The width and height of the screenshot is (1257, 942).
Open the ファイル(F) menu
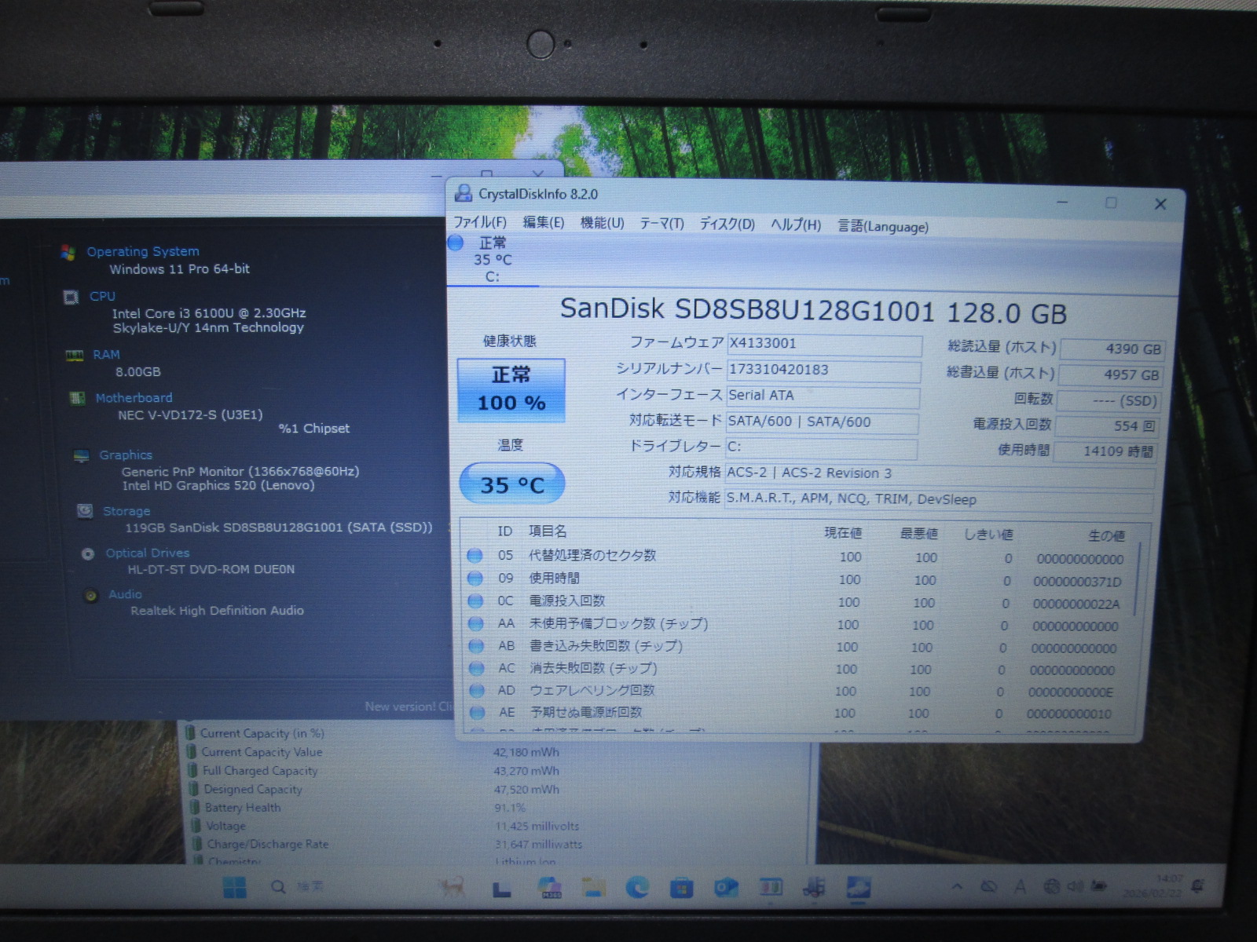[x=479, y=223]
